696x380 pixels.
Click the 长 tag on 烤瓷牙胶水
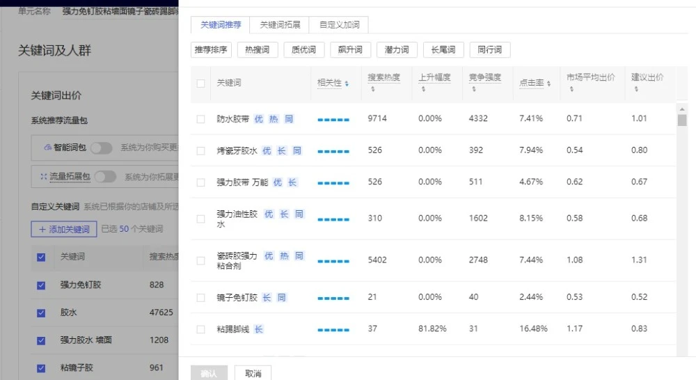[x=282, y=151]
